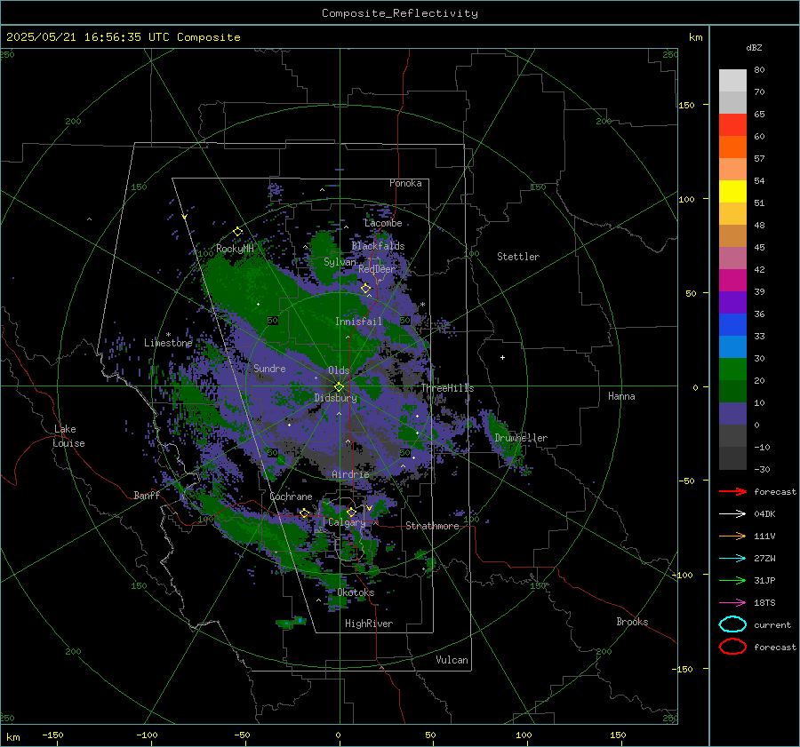Click the magenta 18TS arrow icon

(x=732, y=603)
